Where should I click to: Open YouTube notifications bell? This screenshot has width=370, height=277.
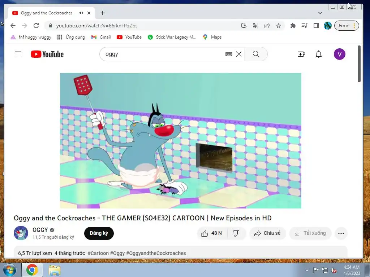coord(319,54)
